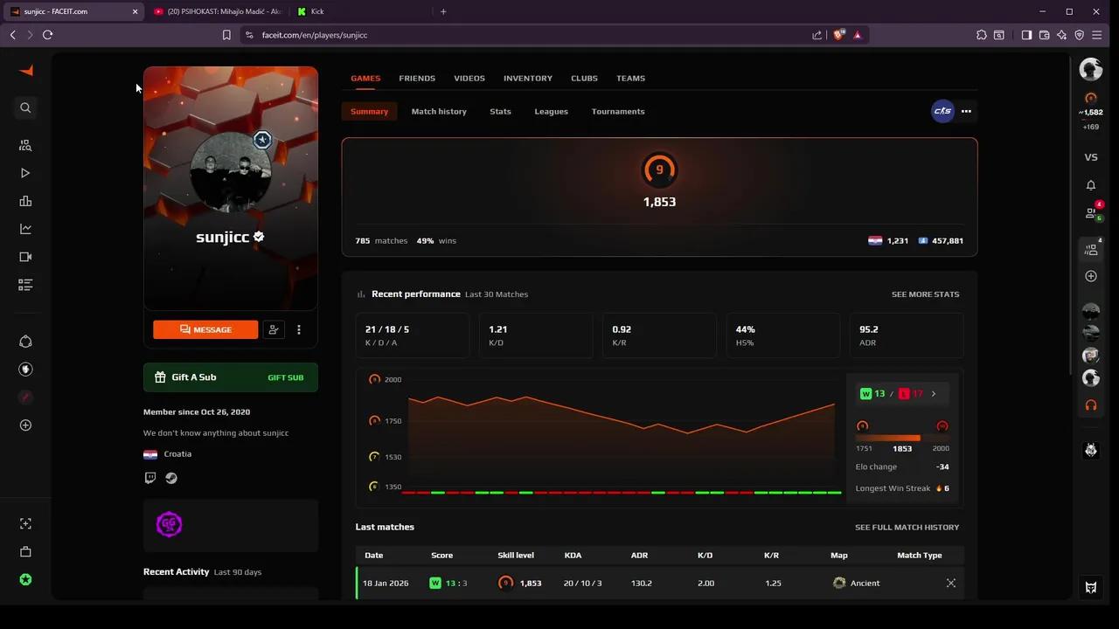Open own profile avatar in right sidebar

[x=1091, y=69]
